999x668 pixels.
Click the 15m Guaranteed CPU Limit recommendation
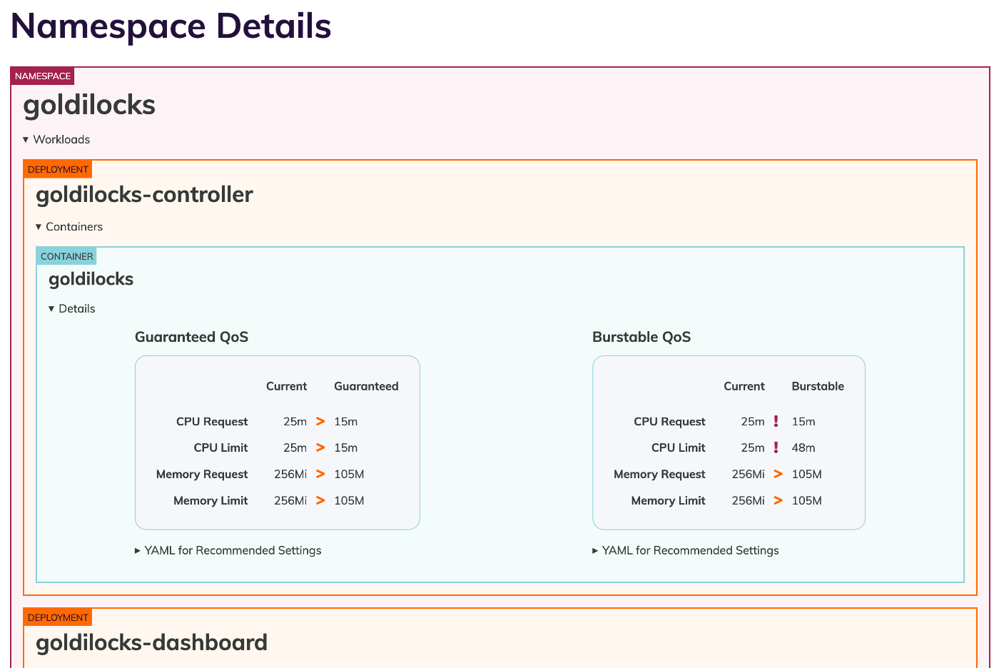tap(346, 447)
